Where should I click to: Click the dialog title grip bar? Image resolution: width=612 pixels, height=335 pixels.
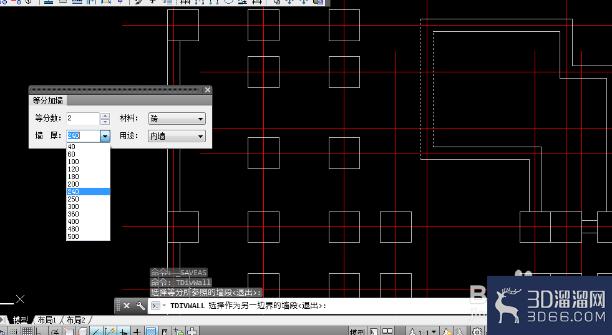[115, 90]
